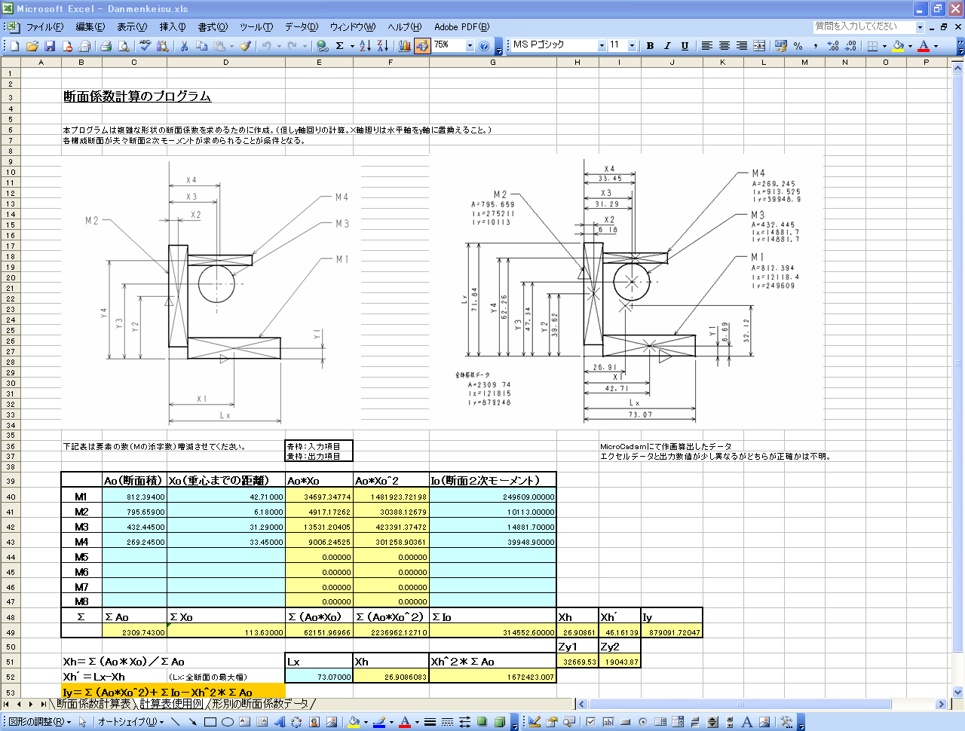Open the MS Pゴシック font name dropdown
Image resolution: width=965 pixels, height=731 pixels.
point(602,46)
